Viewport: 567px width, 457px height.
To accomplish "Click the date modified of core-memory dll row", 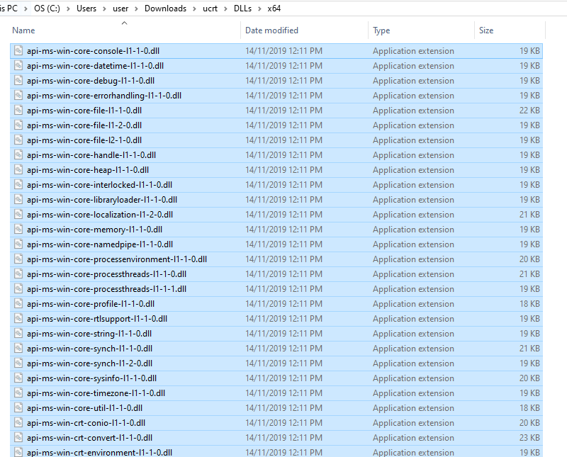I will 284,230.
